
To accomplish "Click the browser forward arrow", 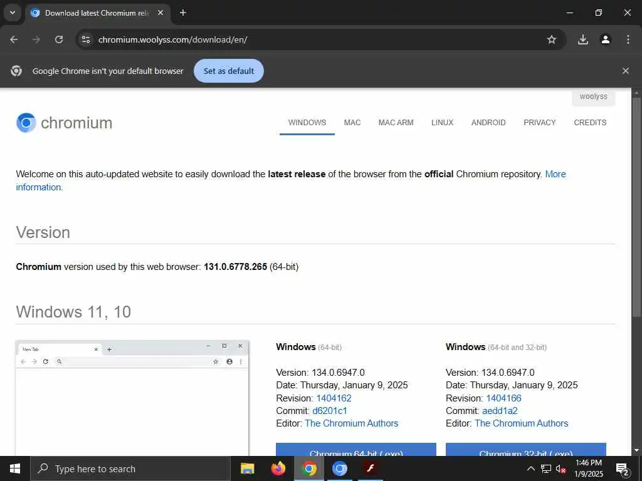I will [x=36, y=39].
